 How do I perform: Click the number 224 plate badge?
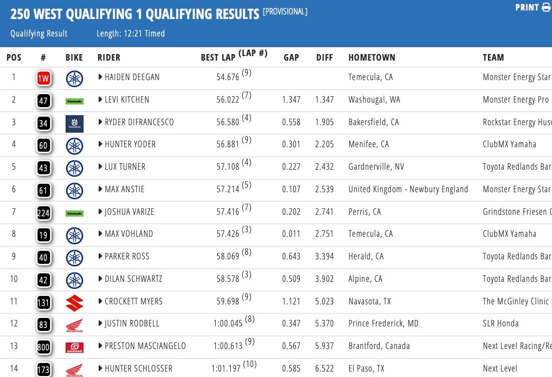tap(44, 213)
